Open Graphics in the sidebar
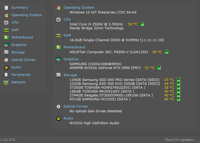 (19, 45)
